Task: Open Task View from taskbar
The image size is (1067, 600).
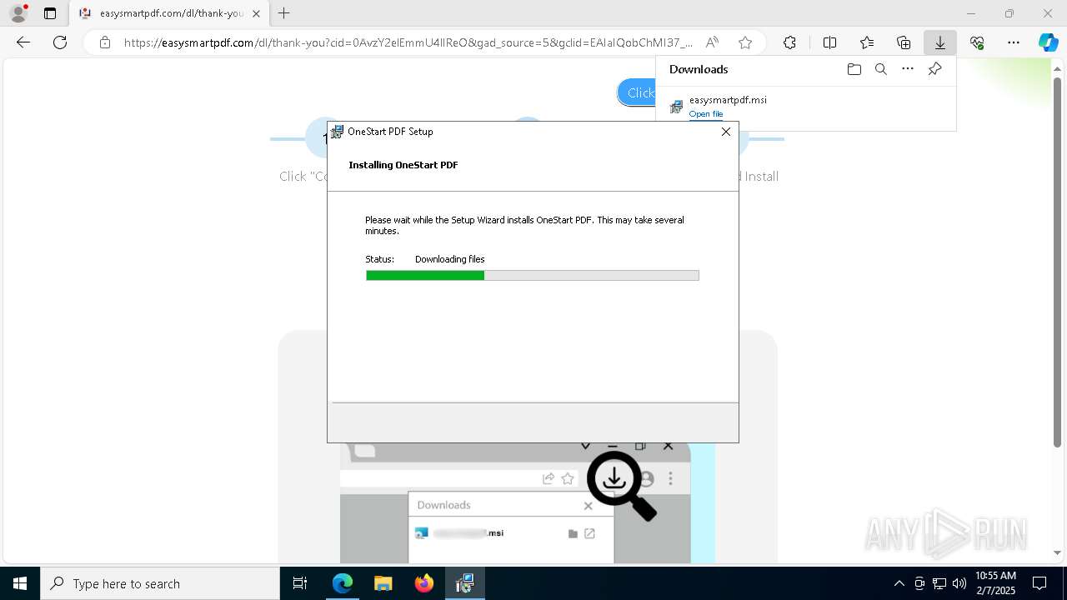Action: (x=300, y=583)
